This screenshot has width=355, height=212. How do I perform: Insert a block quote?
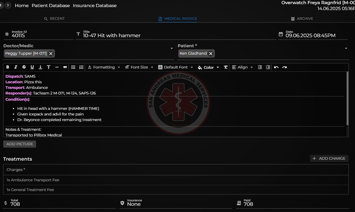click(65, 67)
